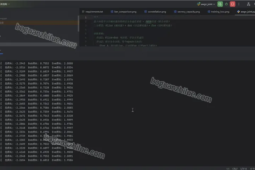Click total loss value -2.2603 in console
Image resolution: width=255 pixels, height=170 pixels.
point(20,104)
